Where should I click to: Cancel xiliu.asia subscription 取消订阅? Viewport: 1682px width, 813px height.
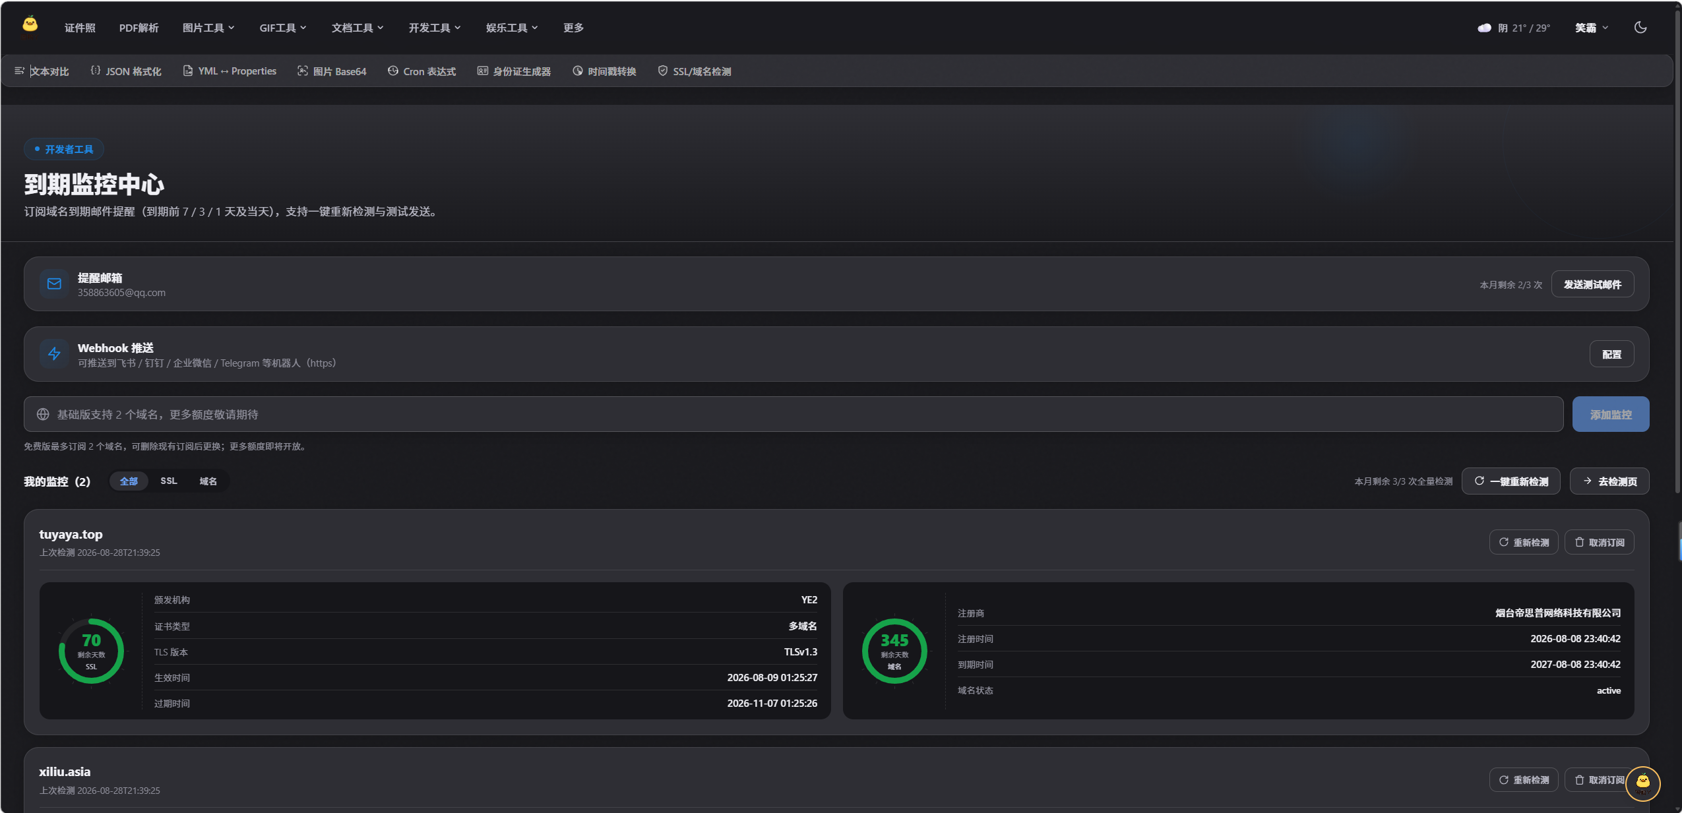[1595, 779]
